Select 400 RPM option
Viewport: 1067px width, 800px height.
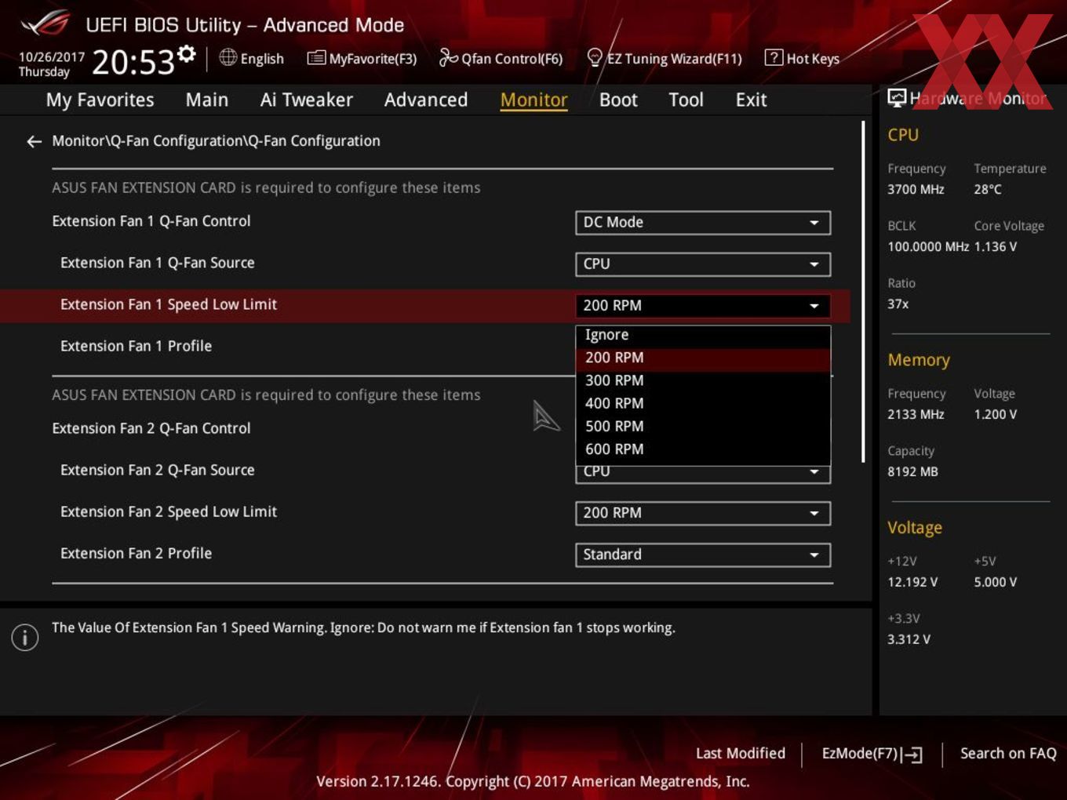pos(703,403)
